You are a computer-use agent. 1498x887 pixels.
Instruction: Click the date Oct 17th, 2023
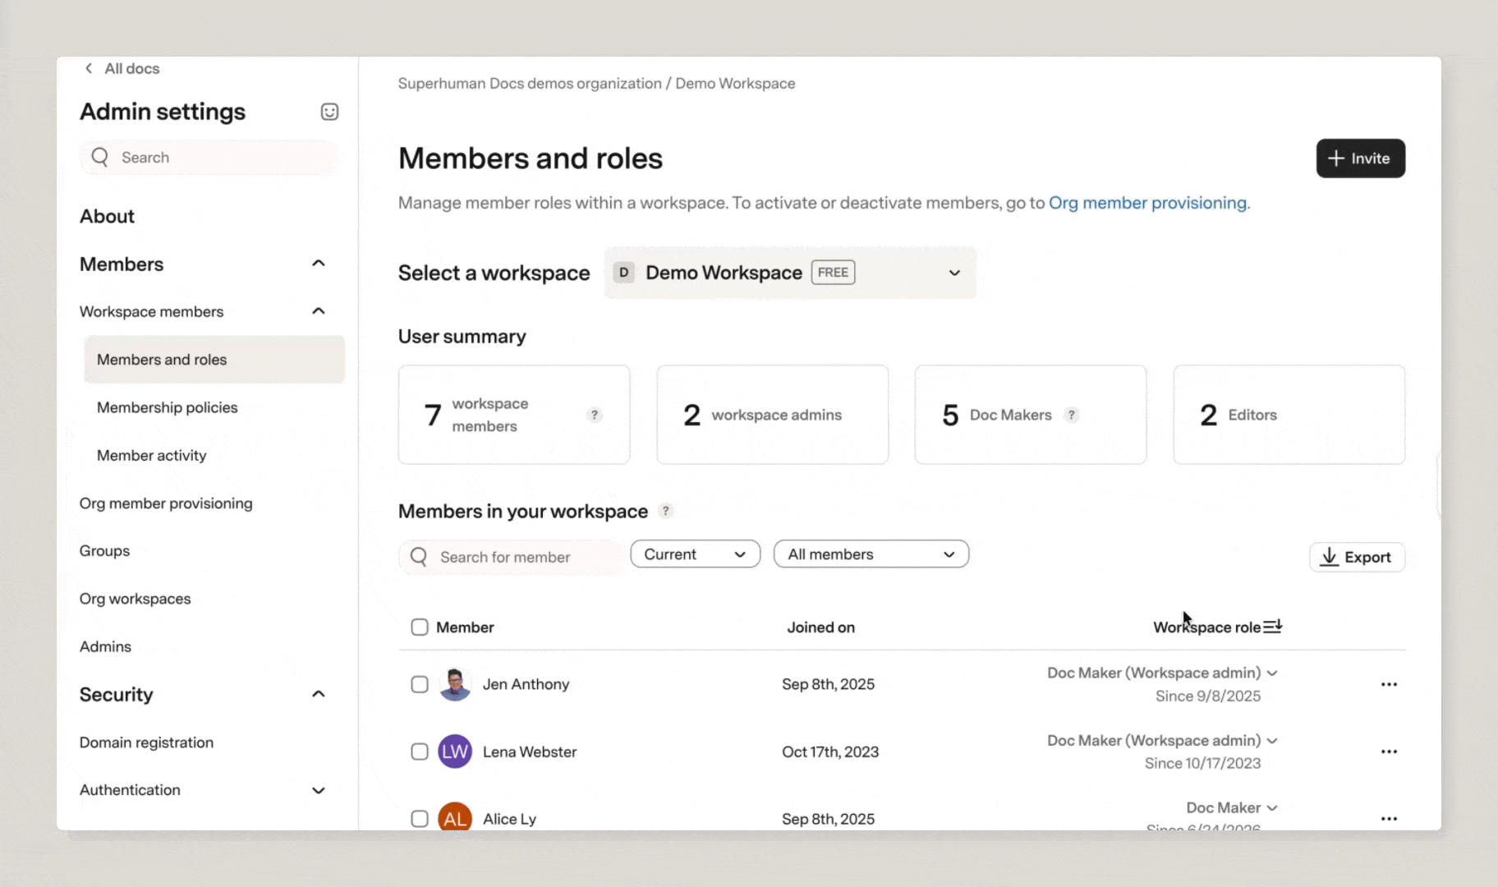point(830,751)
